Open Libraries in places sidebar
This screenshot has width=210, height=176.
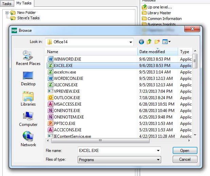coord(28,99)
